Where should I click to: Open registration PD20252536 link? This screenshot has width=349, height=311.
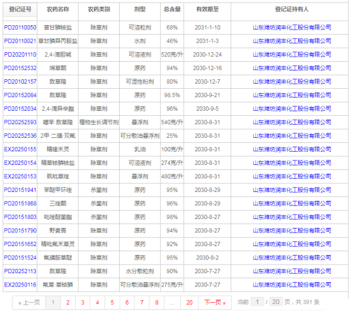(20, 136)
